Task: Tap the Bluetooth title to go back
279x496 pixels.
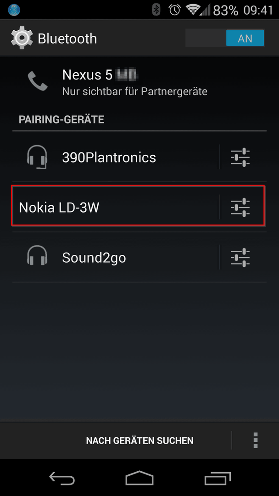Action: 67,38
